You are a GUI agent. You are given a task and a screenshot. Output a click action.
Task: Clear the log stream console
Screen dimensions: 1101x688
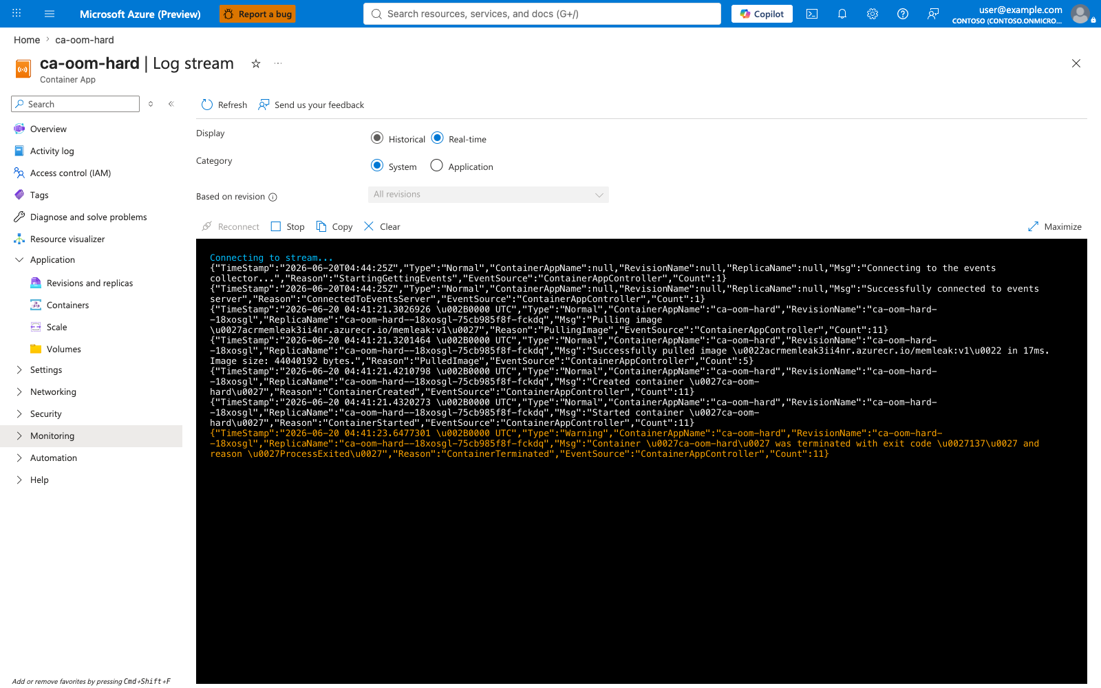(382, 226)
